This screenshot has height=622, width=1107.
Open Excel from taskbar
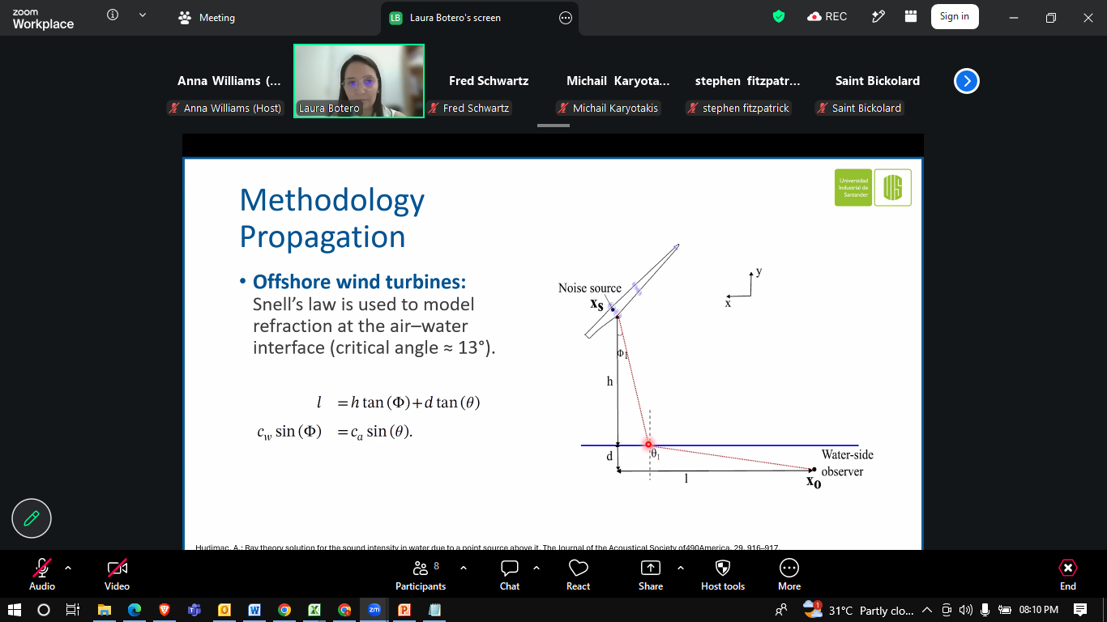point(314,610)
